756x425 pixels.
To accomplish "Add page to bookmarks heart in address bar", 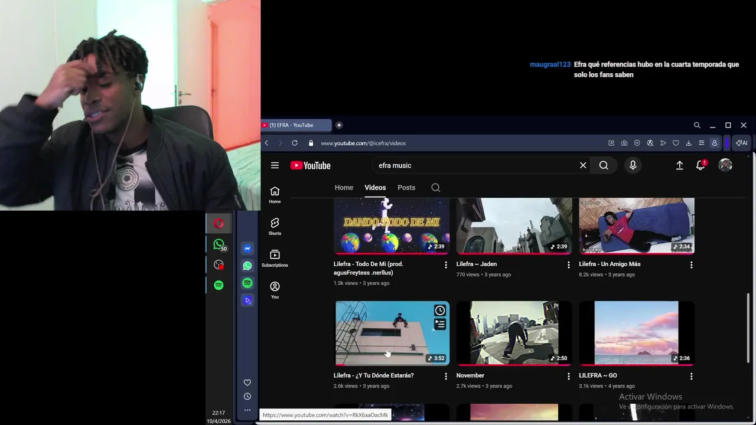I will [676, 143].
